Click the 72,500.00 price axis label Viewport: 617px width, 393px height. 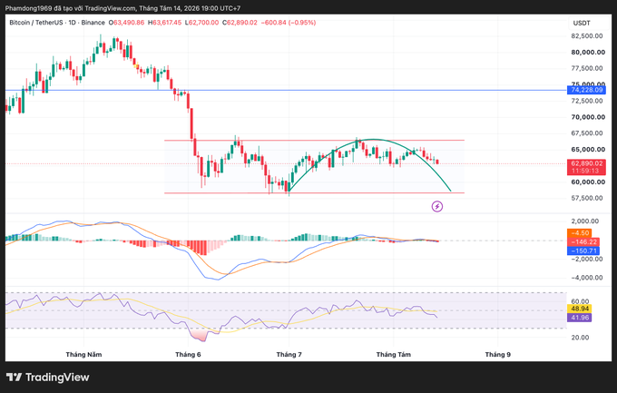[587, 101]
